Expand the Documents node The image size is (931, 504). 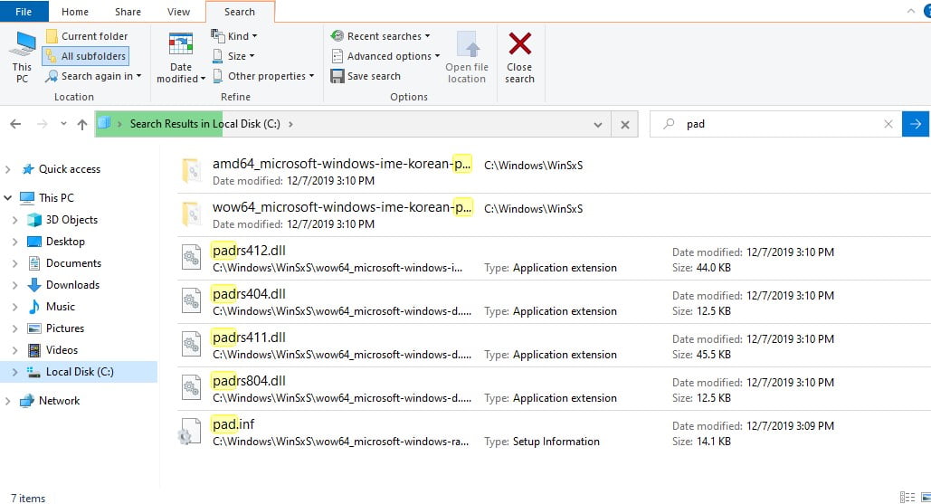[15, 263]
